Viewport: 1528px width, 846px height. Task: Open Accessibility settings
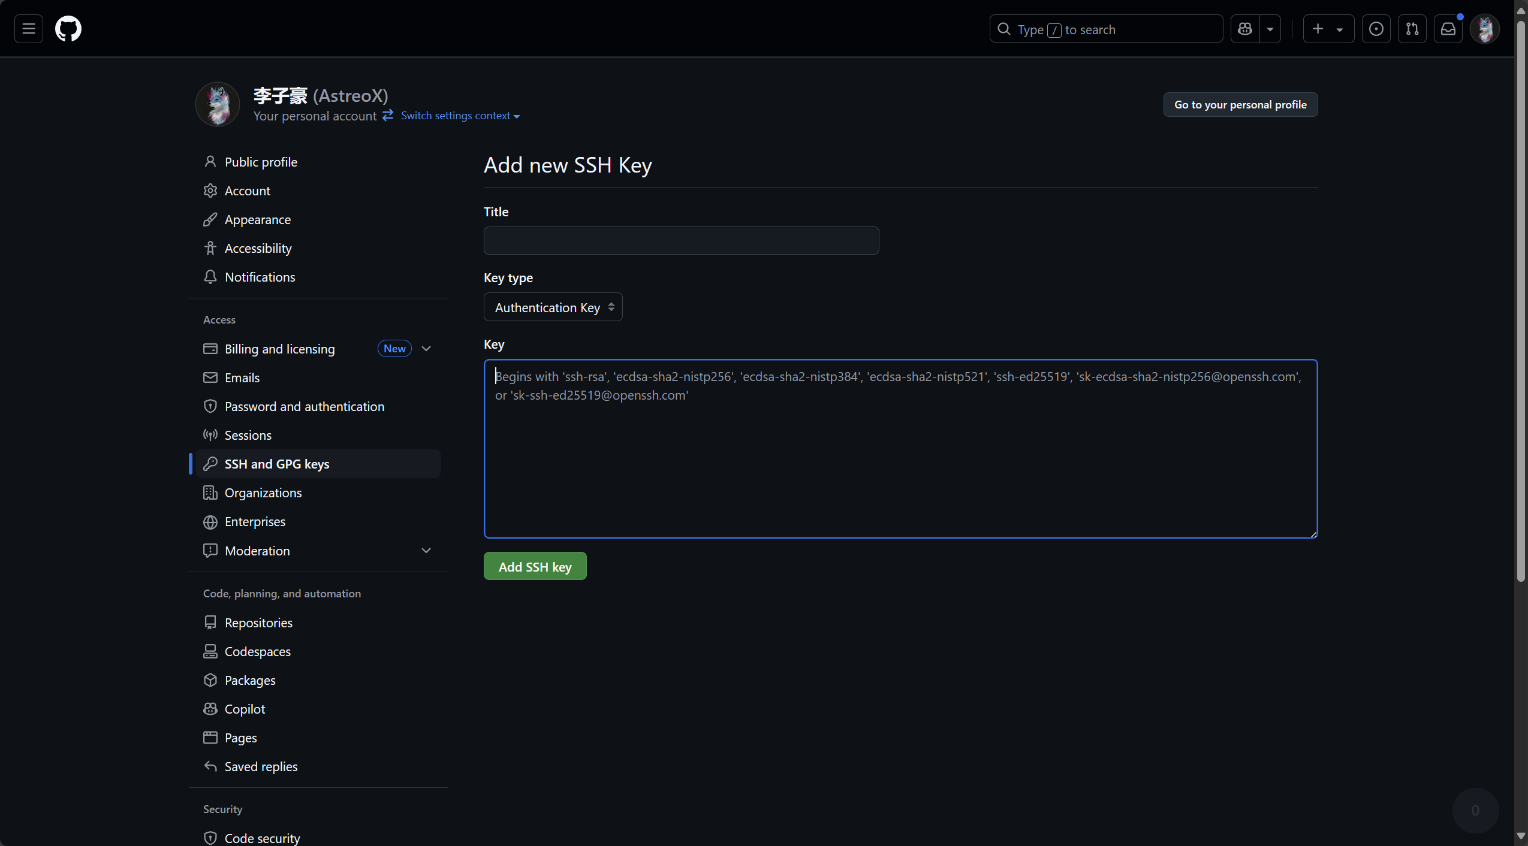pyautogui.click(x=318, y=248)
